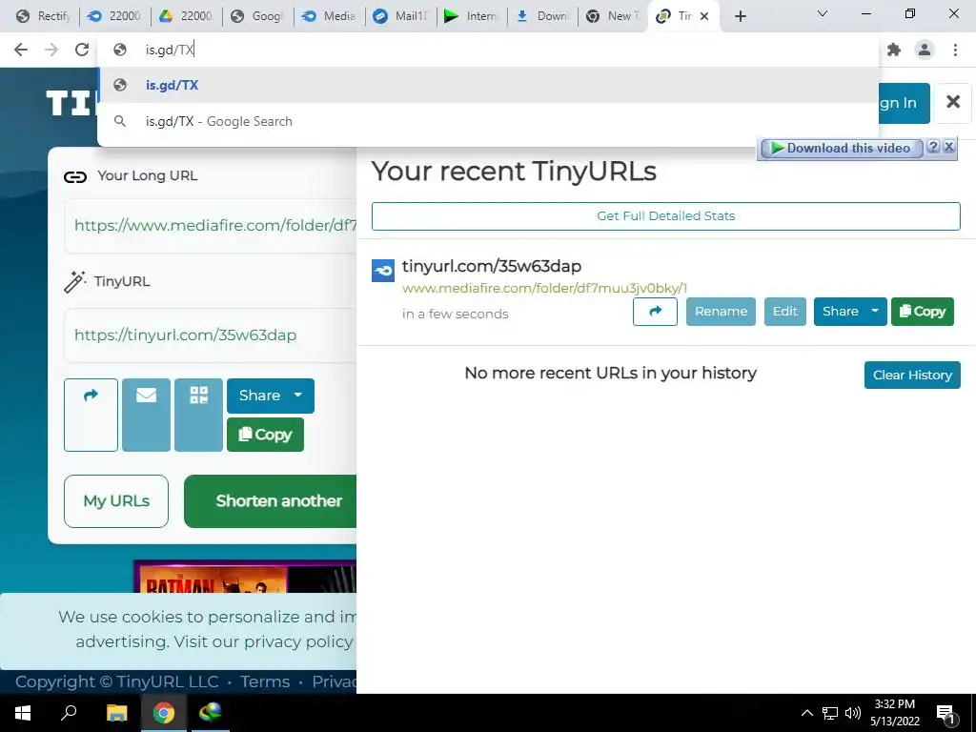Screen dimensions: 976x732
Task: Dismiss the Download this video bar
Action: 948,147
